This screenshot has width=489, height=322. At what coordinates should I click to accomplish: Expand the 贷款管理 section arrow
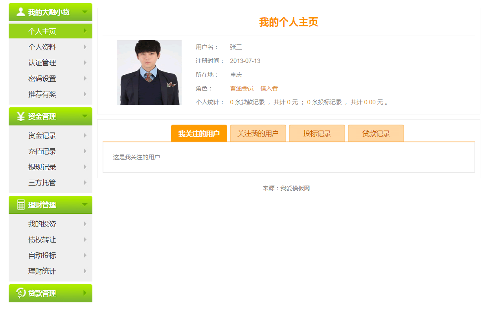[85, 293]
